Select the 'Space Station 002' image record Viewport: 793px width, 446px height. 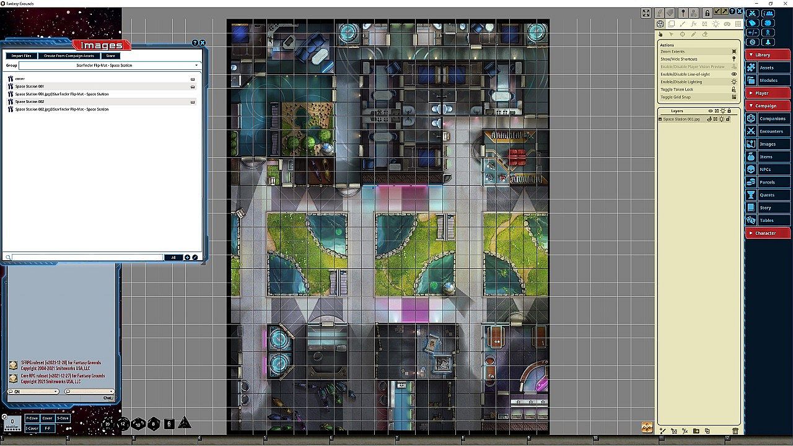pyautogui.click(x=102, y=102)
